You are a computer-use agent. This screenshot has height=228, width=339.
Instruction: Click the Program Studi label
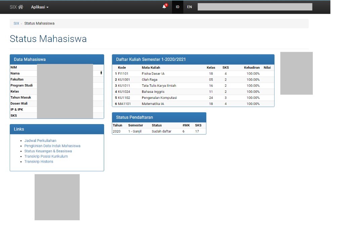(22, 85)
